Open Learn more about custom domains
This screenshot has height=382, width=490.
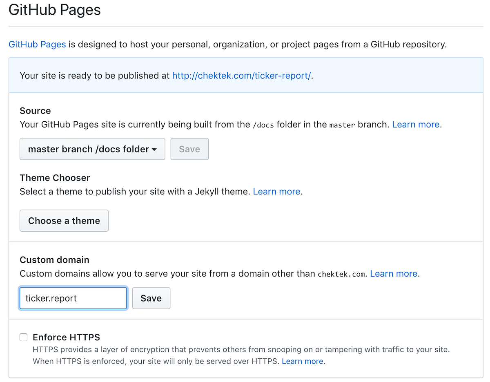(x=393, y=273)
